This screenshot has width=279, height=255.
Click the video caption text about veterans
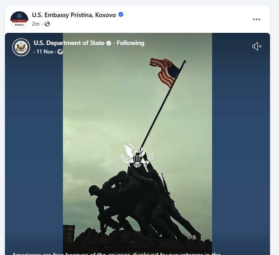click(x=116, y=253)
